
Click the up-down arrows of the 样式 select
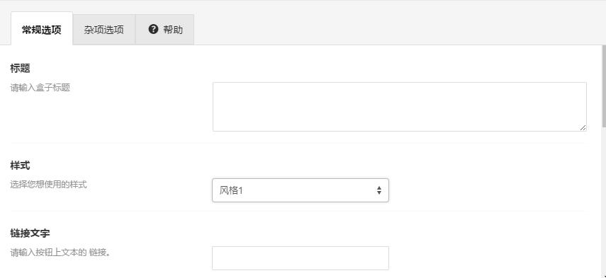[379, 190]
